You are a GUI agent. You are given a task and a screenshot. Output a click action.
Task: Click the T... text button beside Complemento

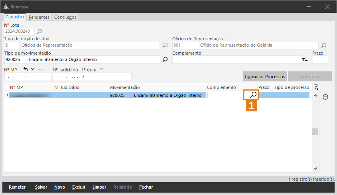305,60
